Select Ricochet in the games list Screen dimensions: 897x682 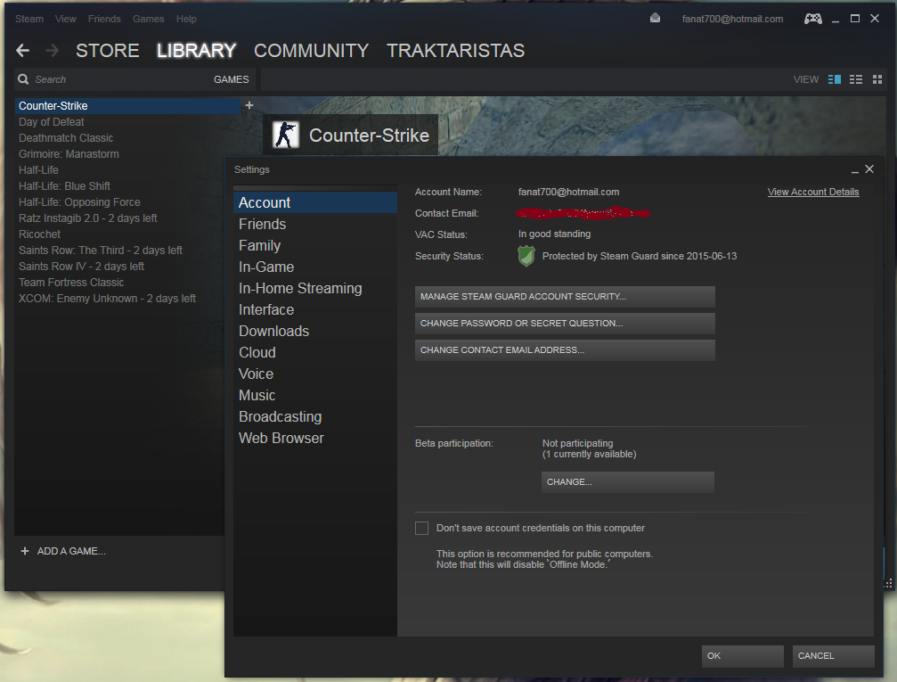[x=119, y=234]
